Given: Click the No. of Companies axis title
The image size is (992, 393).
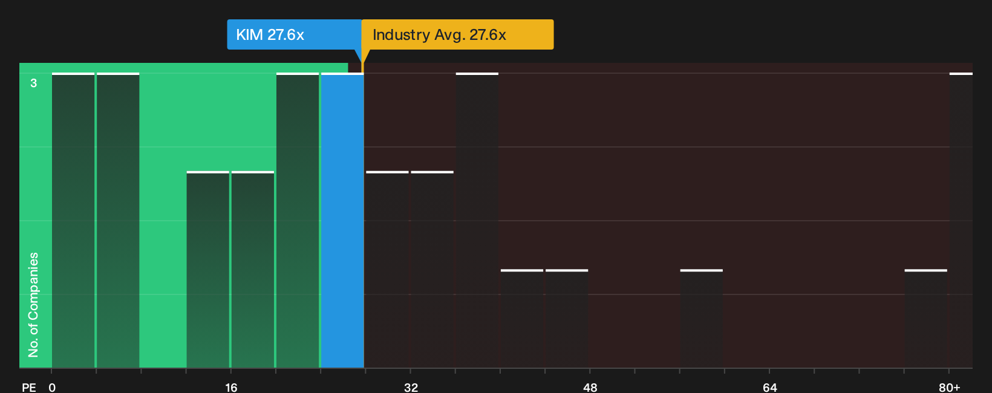Looking at the screenshot, I should coord(33,305).
